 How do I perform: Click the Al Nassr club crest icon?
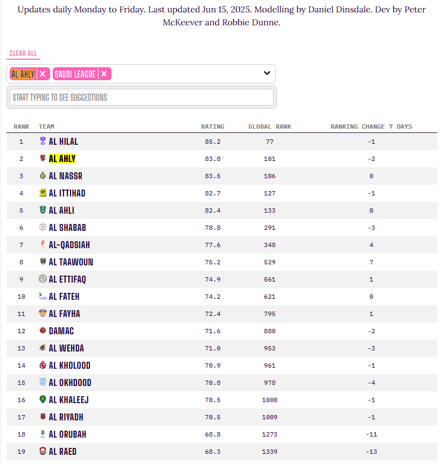43,175
